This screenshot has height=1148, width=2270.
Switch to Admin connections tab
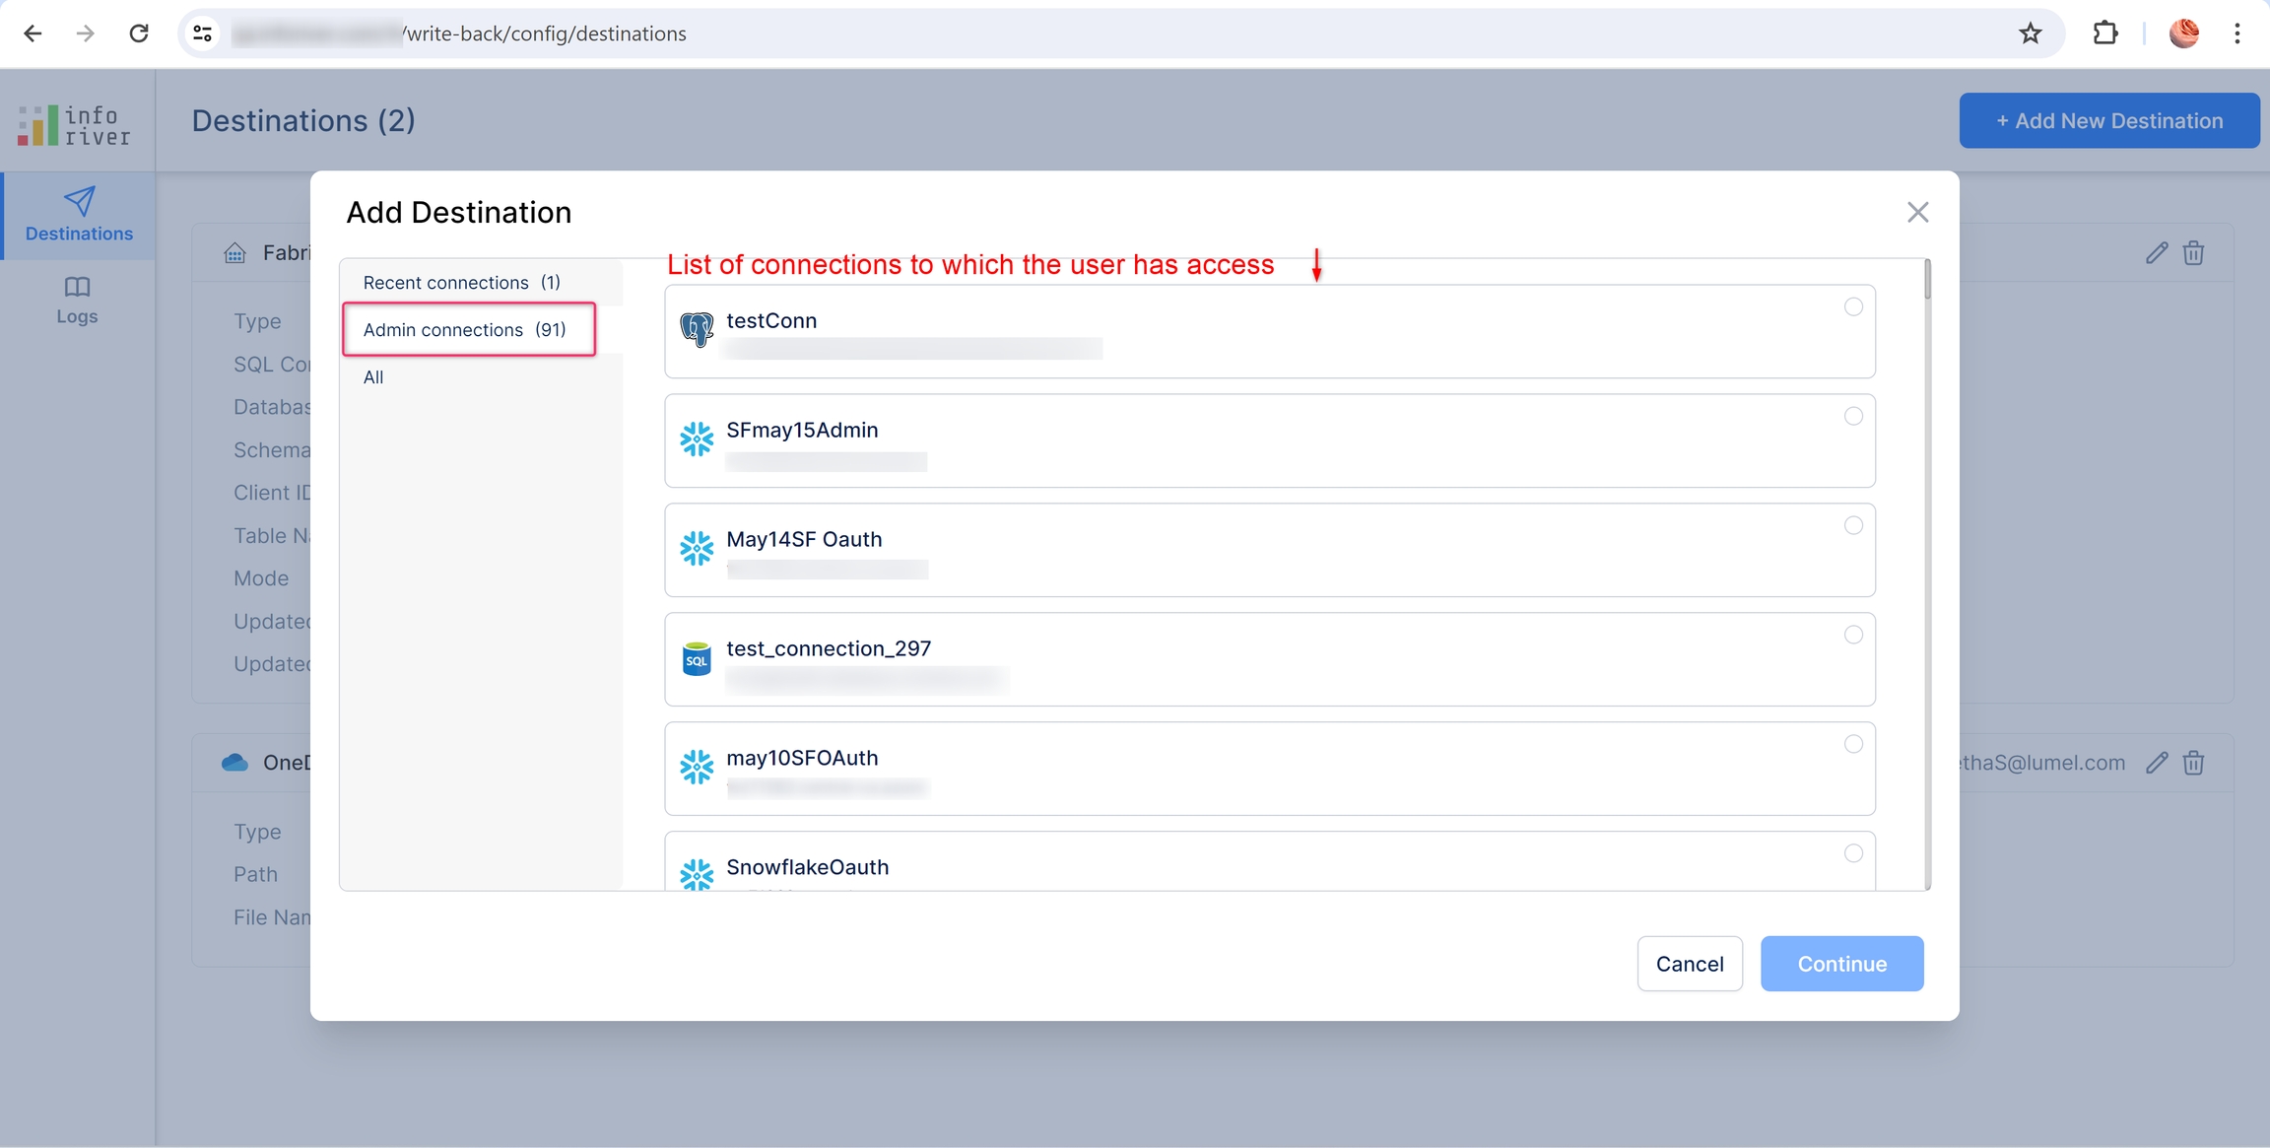pos(465,330)
